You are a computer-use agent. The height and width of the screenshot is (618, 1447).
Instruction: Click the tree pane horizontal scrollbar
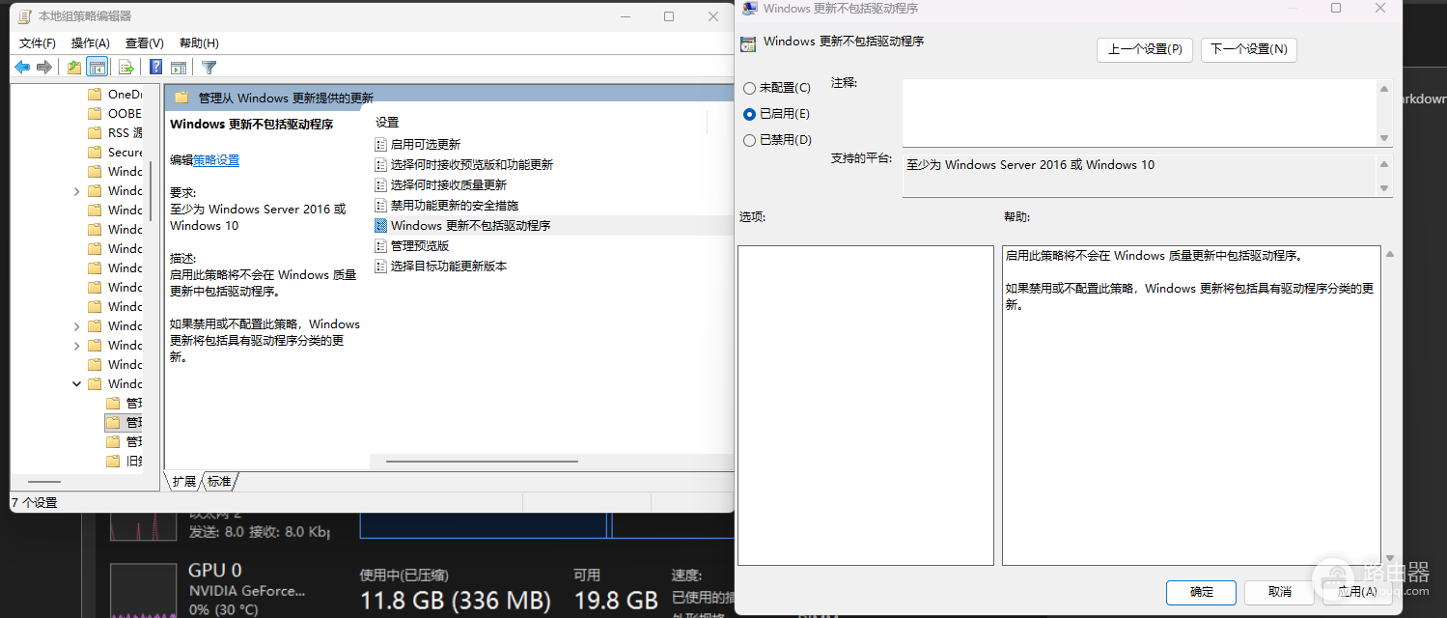pos(44,480)
